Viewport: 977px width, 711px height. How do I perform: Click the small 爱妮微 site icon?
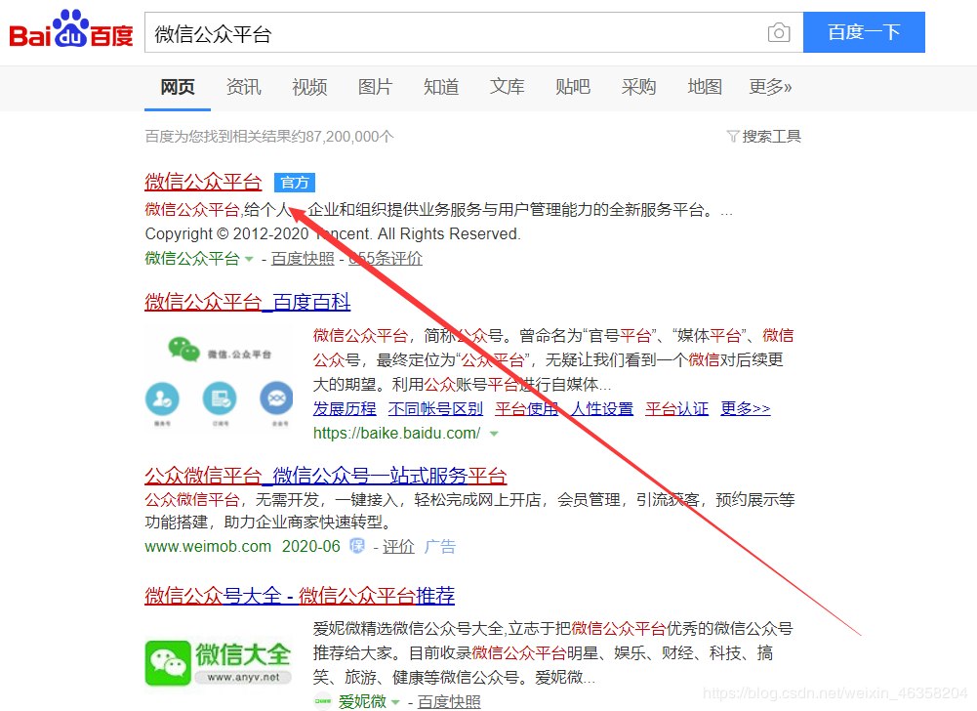[322, 701]
